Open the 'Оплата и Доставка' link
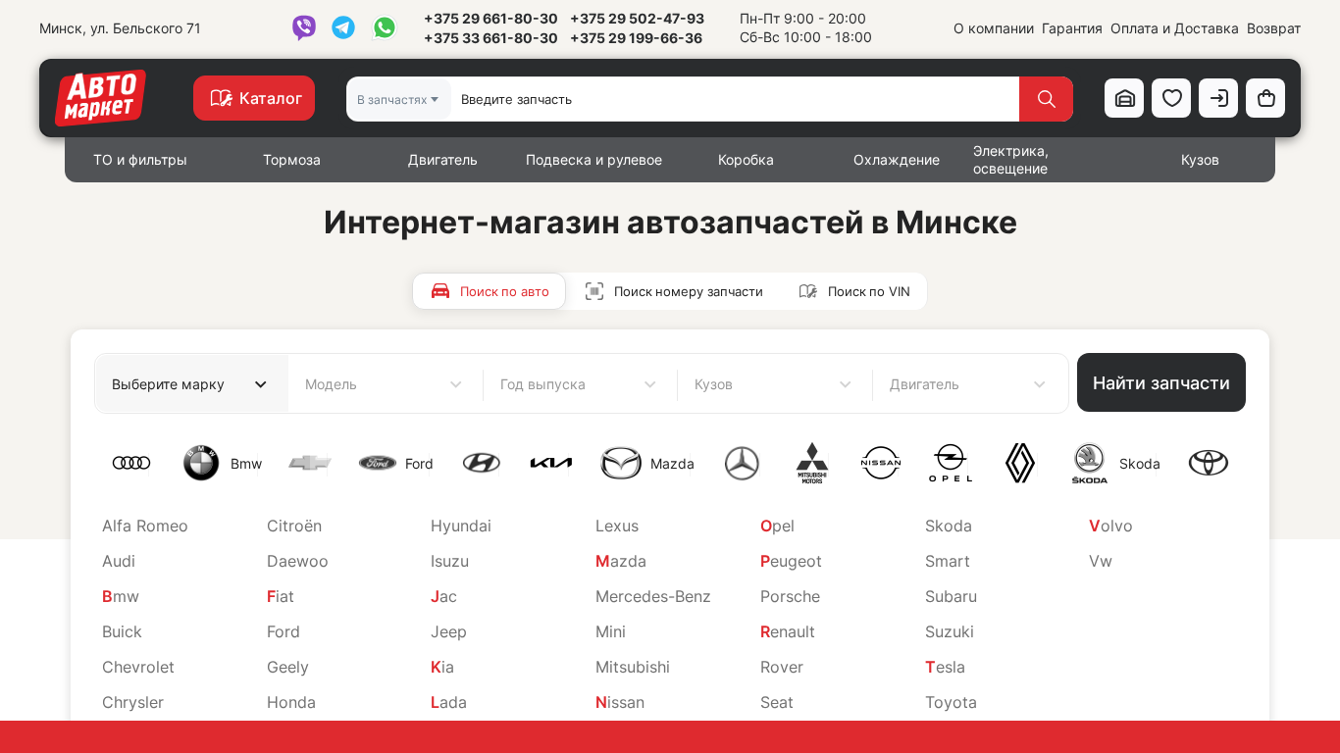This screenshot has height=753, width=1340. 1174,28
